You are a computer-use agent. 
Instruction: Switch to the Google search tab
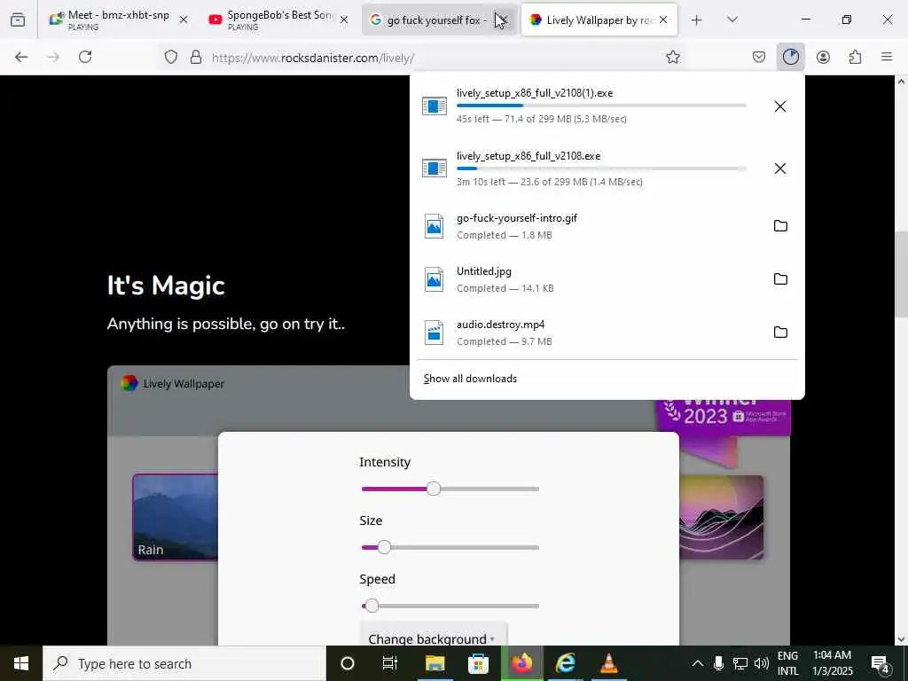tap(432, 20)
